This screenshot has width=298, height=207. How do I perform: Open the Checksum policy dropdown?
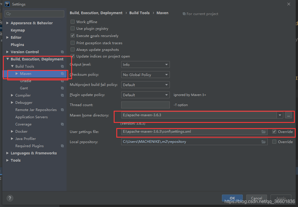click(x=146, y=75)
